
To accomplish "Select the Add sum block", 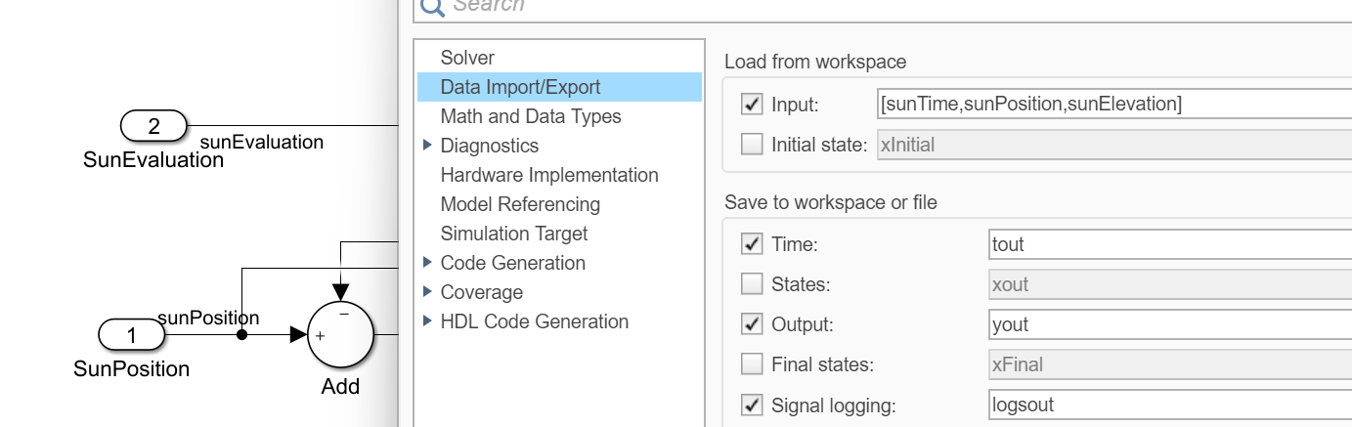I will point(340,335).
